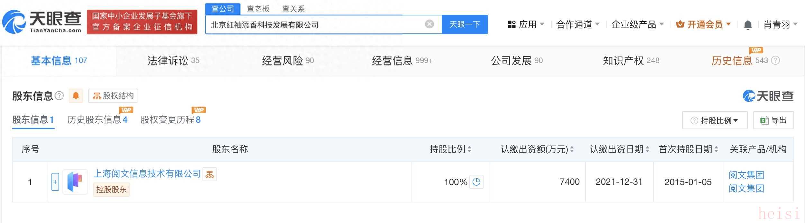The width and height of the screenshot is (805, 223).
Task: Click the 天眼一下 search button
Action: pyautogui.click(x=465, y=24)
